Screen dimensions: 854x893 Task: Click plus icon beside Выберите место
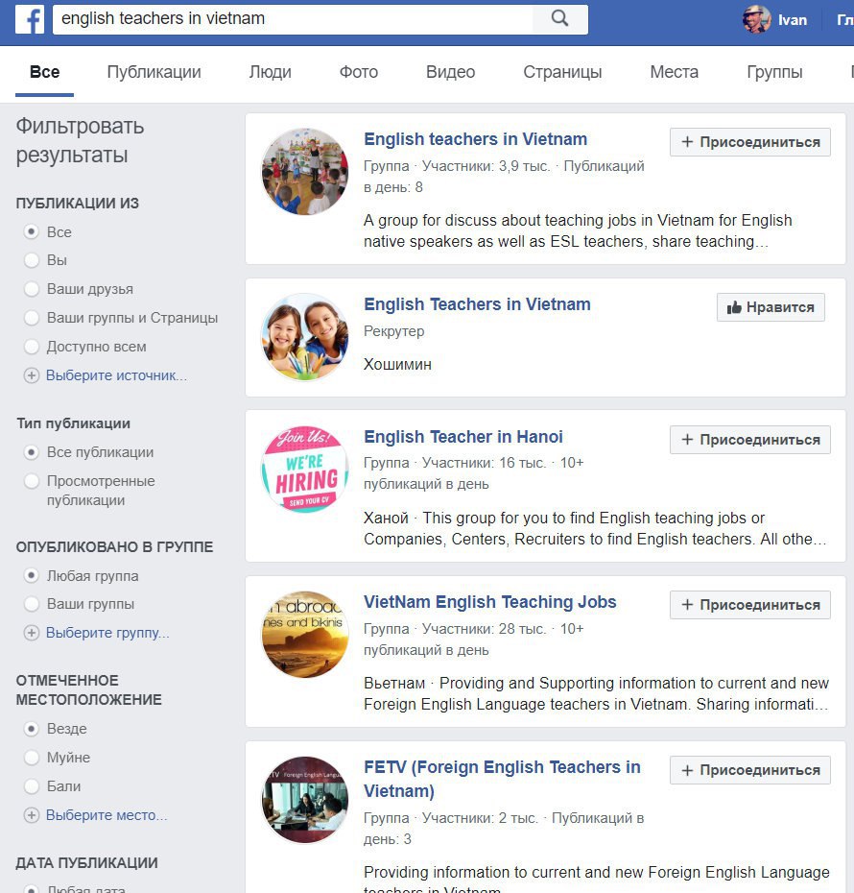[32, 815]
